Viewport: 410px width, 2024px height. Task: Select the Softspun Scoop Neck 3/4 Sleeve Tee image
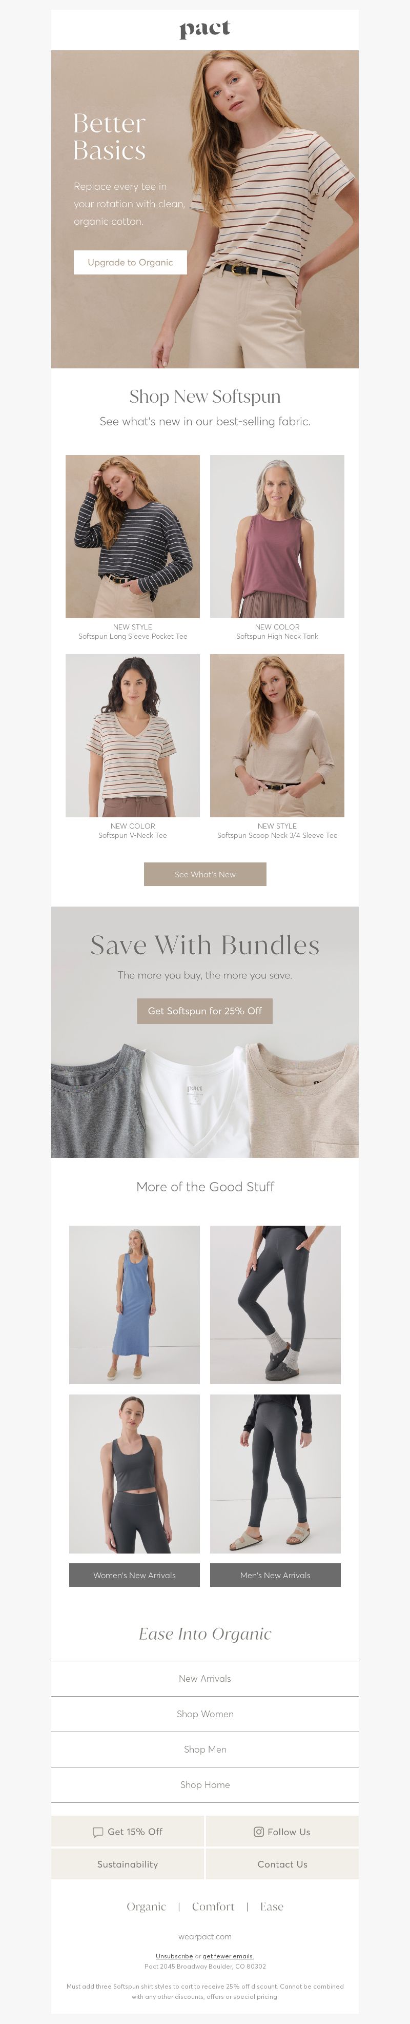point(277,735)
